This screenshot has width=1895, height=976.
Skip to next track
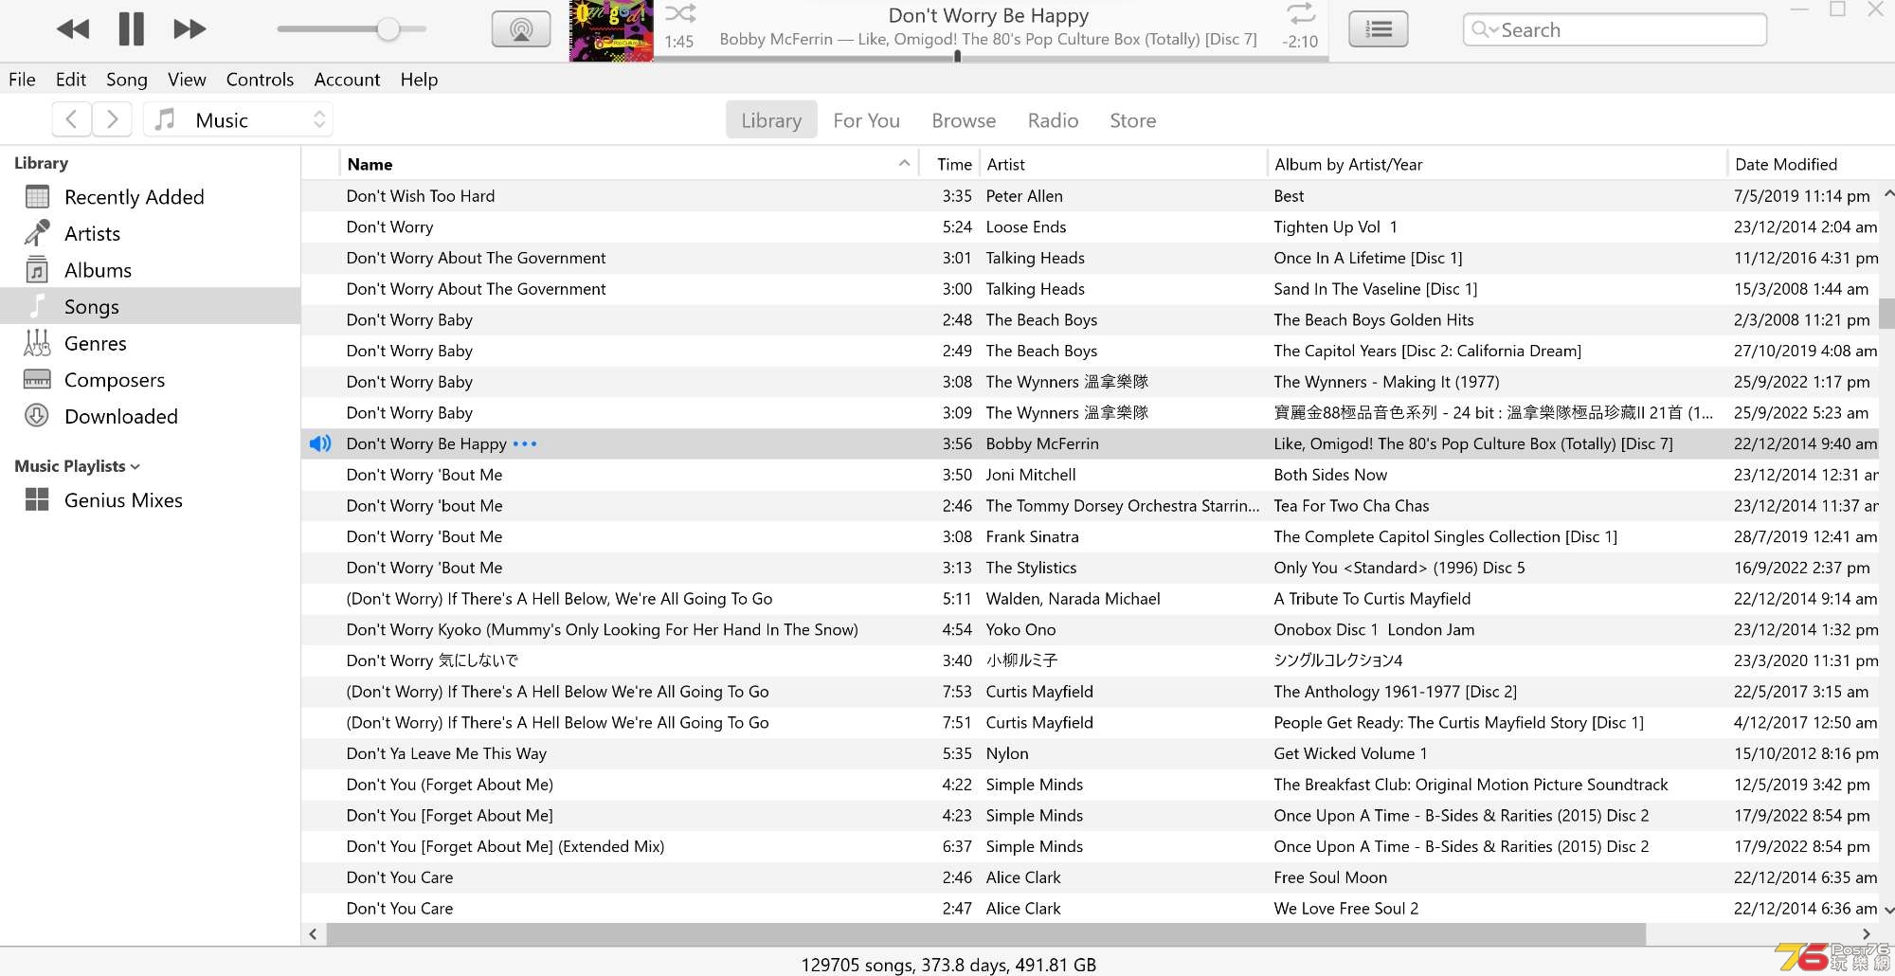click(x=189, y=29)
